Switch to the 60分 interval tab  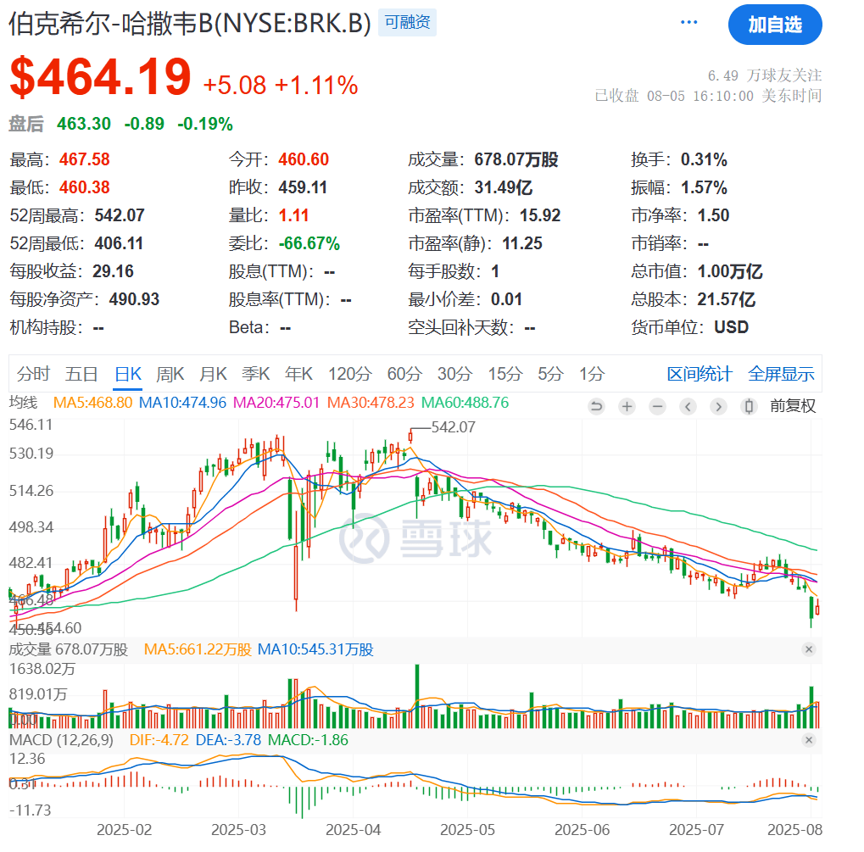[x=404, y=374]
